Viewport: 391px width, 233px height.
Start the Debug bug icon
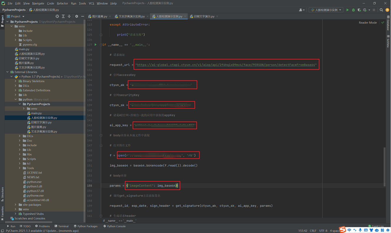click(353, 10)
